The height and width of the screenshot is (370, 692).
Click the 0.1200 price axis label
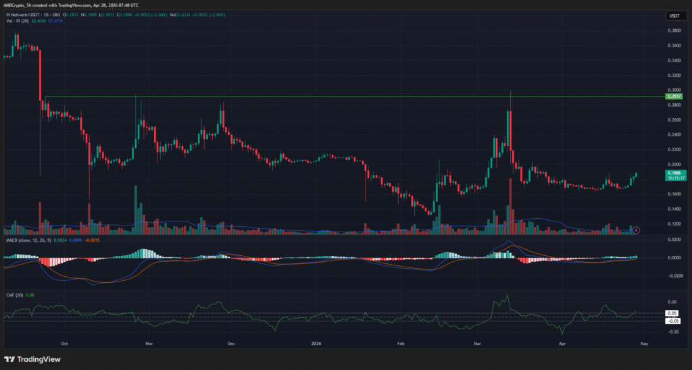tap(674, 224)
